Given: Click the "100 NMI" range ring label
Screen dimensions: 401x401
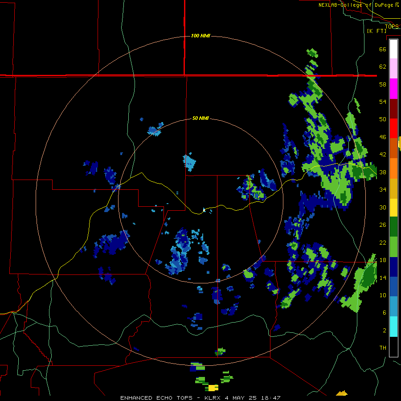Looking at the screenshot, I should (200, 36).
